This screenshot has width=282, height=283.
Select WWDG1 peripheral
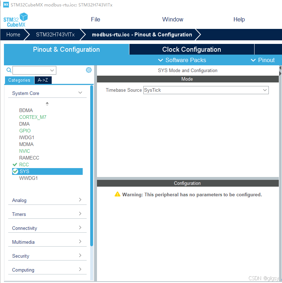[x=29, y=178]
